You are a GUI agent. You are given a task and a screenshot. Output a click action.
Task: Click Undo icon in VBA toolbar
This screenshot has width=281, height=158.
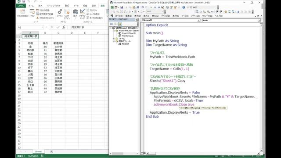click(142, 7)
